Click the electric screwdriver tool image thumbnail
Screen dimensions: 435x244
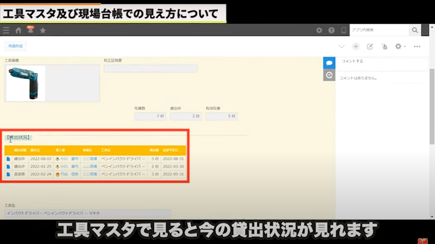(25, 83)
